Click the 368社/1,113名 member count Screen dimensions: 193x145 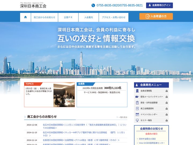point(113,88)
